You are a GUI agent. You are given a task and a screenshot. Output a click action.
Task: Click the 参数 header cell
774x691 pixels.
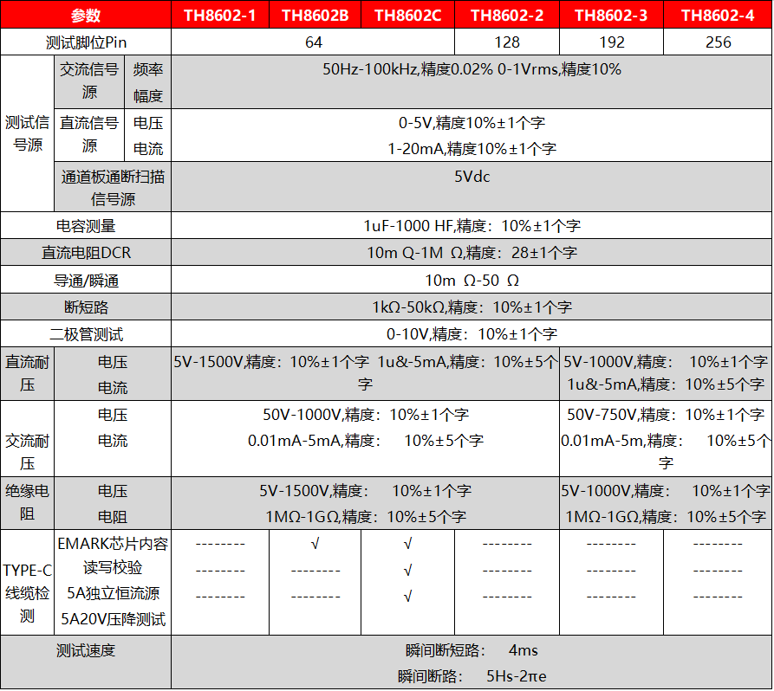86,15
